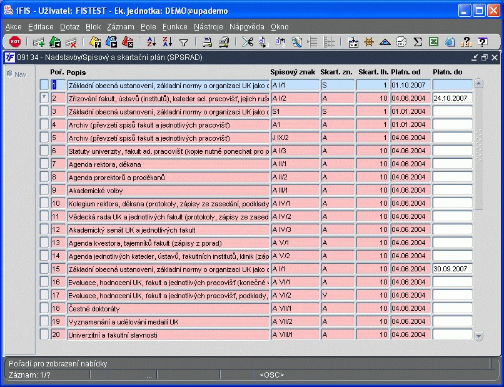Image resolution: width=504 pixels, height=387 pixels.
Task: Open the magnifier zoom-document icon
Action: (296, 42)
